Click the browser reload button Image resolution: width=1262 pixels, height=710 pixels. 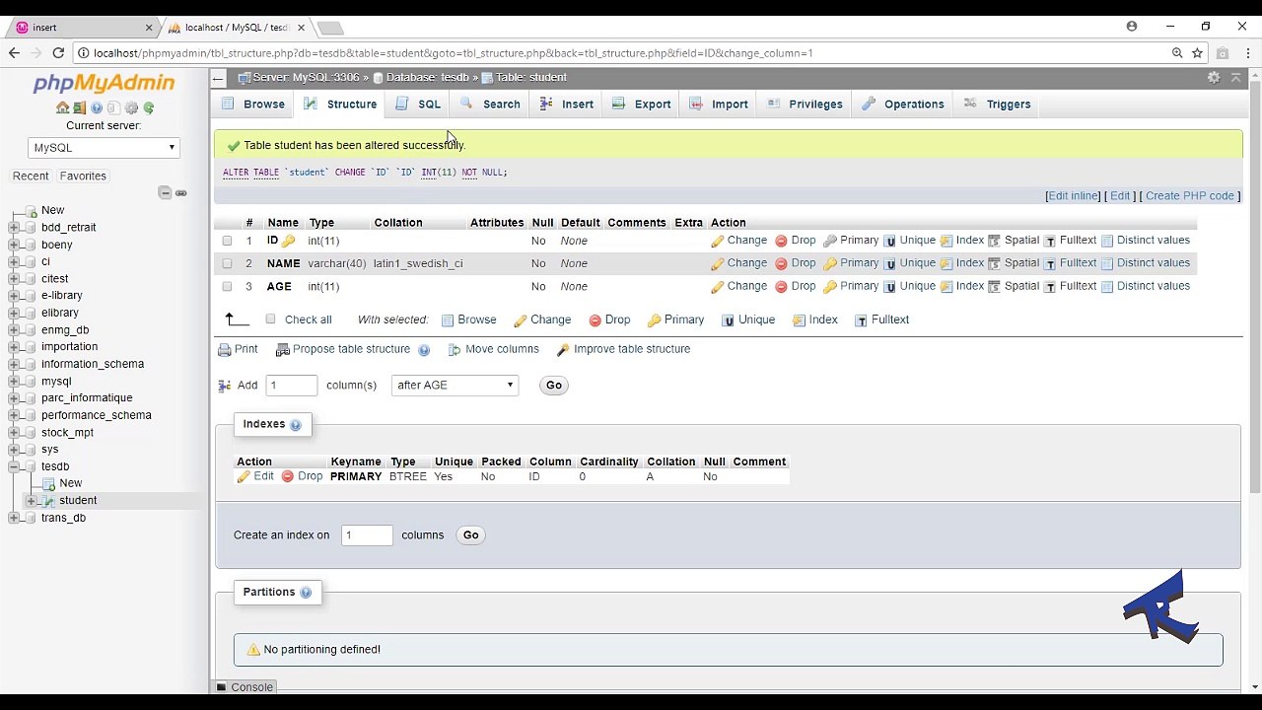58,53
